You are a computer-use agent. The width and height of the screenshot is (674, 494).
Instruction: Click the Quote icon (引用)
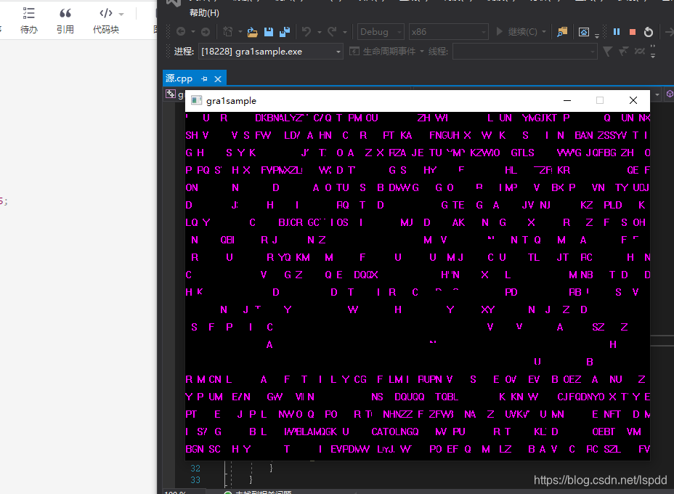pyautogui.click(x=65, y=20)
